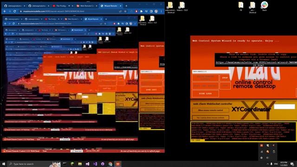This screenshot has width=297, height=167.
Task: Open the htdocs - OLD desktop folder
Action: point(182,6)
